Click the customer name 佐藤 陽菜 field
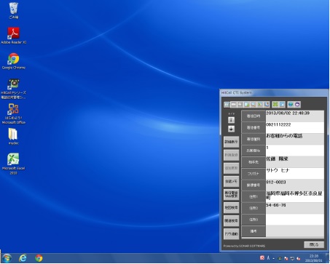 click(x=295, y=162)
